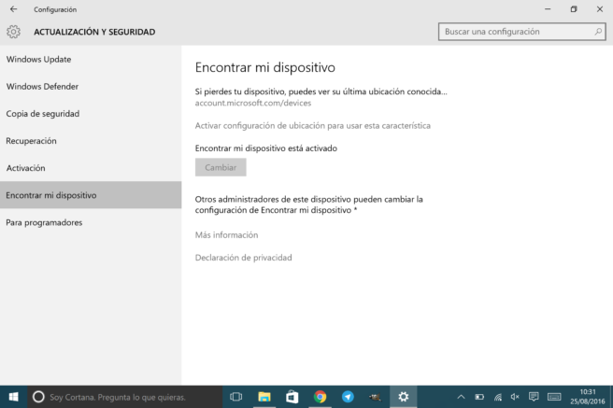Show hidden system tray icons
Screen dimensions: 613x408
tap(461, 397)
